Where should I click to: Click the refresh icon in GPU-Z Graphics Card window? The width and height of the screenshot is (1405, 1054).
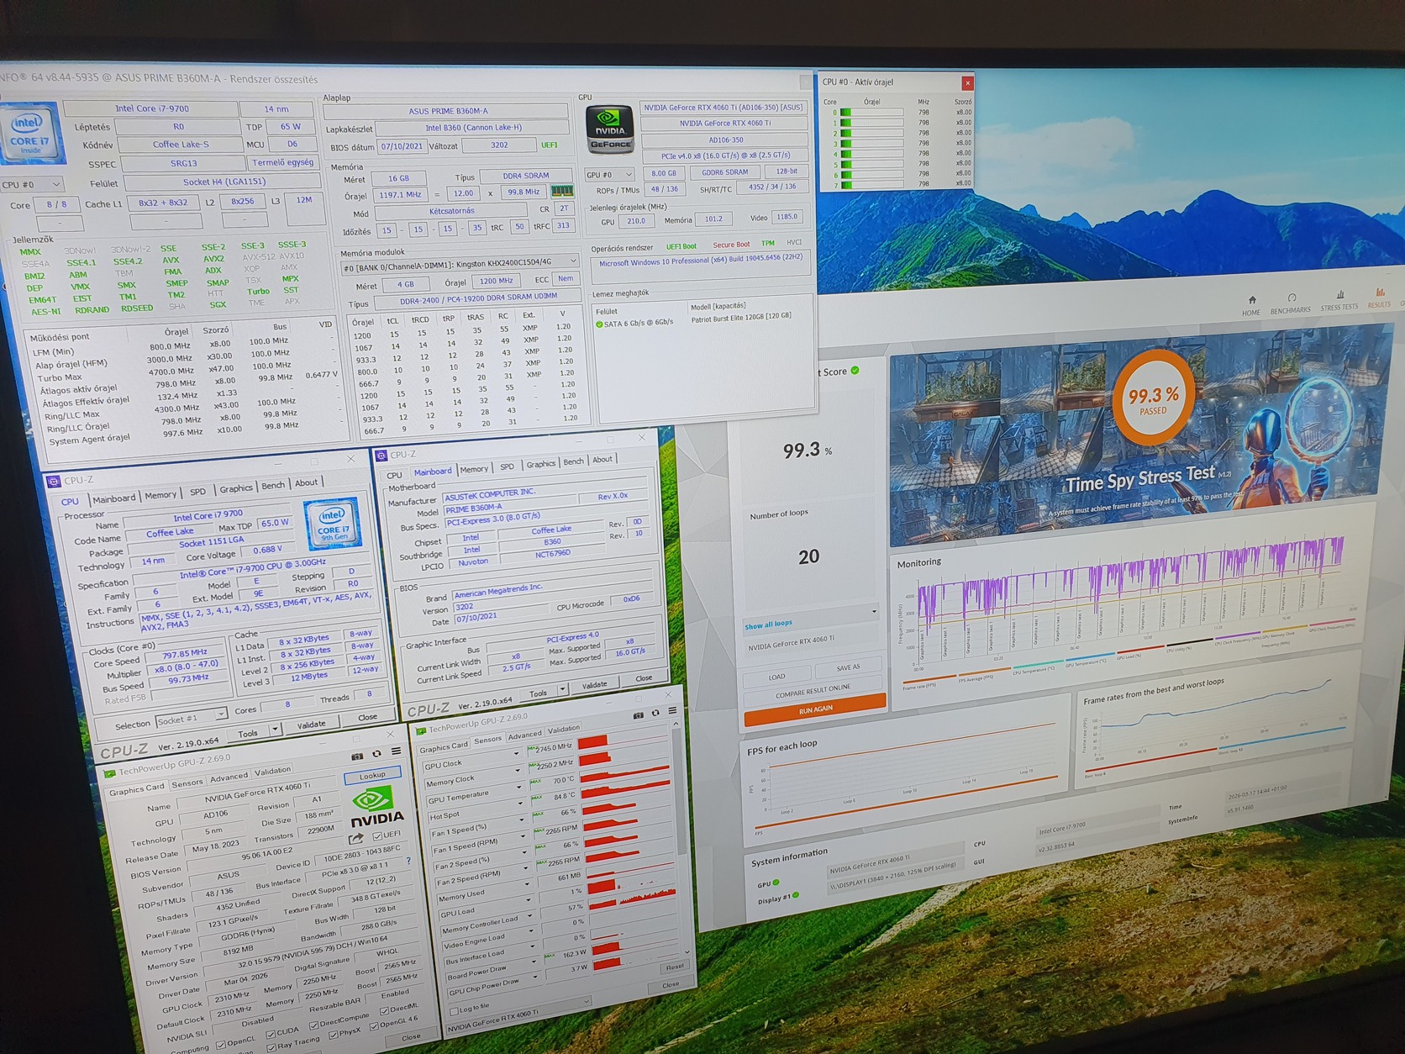tap(376, 754)
